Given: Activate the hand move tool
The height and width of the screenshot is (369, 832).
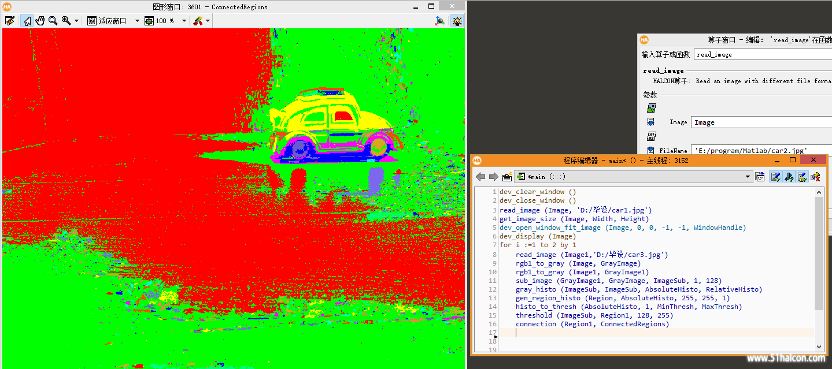Looking at the screenshot, I should coord(40,21).
